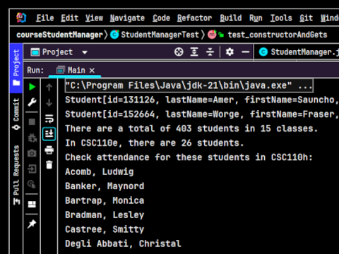Click the 'Bartrap, Monica' line

(105, 200)
